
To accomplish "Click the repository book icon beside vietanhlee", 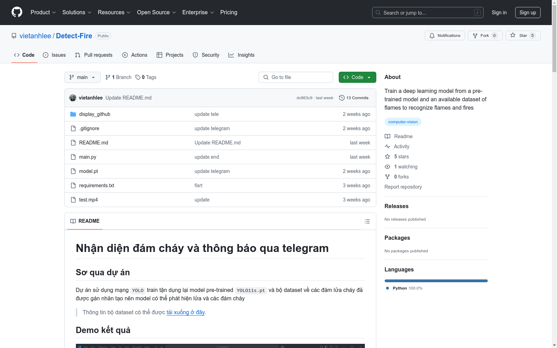I will point(14,36).
